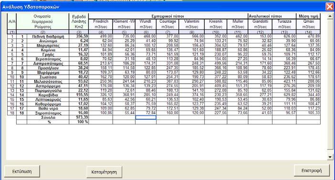Click the Giandotti column header

pos(260,21)
